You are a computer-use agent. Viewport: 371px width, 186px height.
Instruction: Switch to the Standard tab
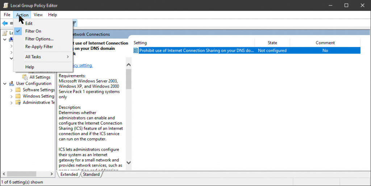[91, 174]
